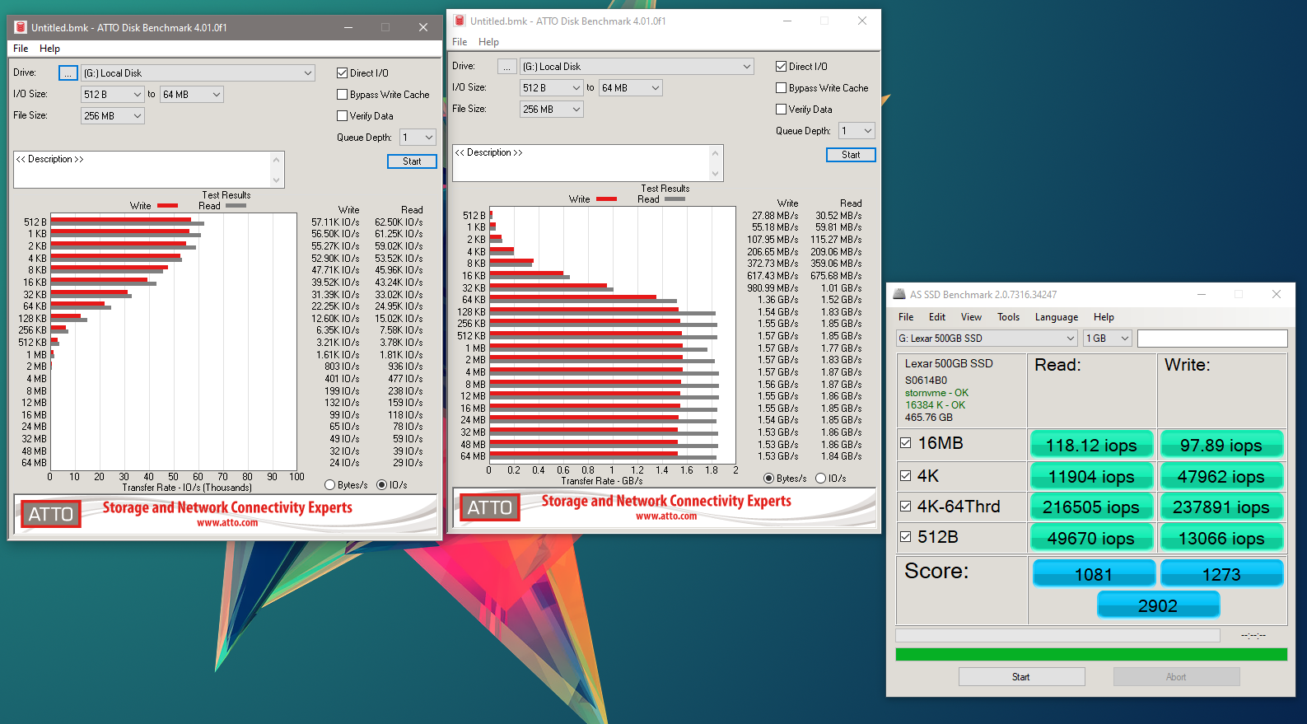This screenshot has height=724, width=1307.
Task: Click the Start button in AS SSD Benchmark
Action: (x=1021, y=677)
